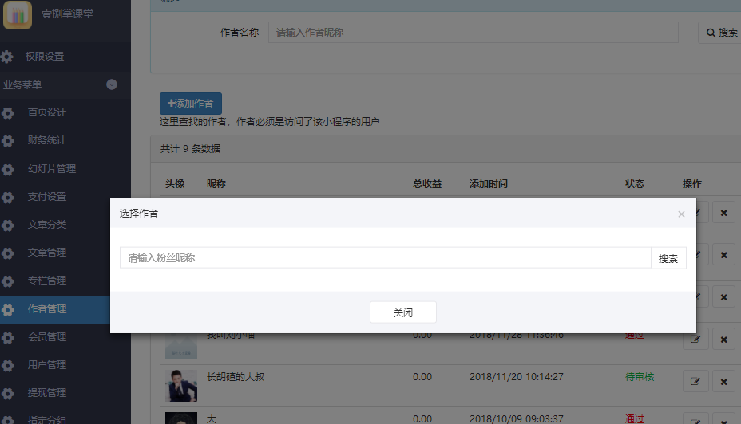The image size is (741, 424).
Task: Click gear icon beside 首页设计
Action: coord(7,112)
